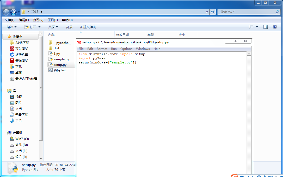Open the 京东商城 JD shortcut icon
The image size is (283, 177).
click(x=12, y=49)
